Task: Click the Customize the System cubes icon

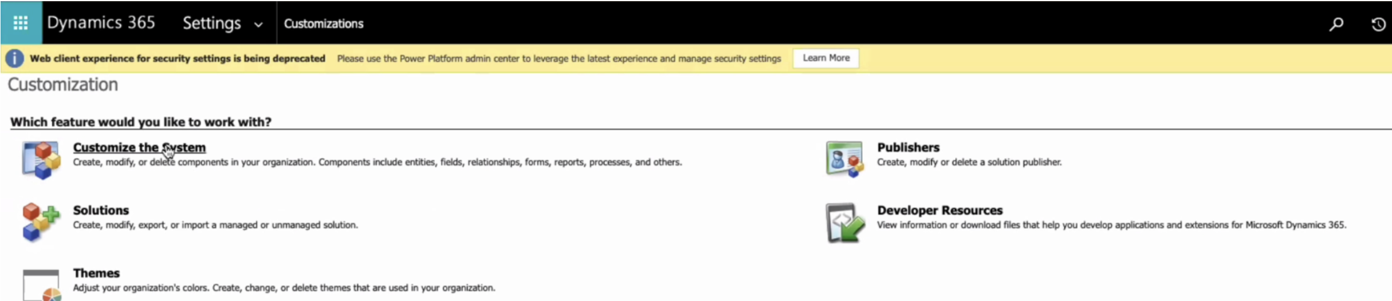Action: click(x=41, y=160)
